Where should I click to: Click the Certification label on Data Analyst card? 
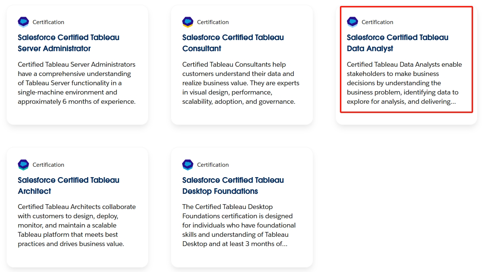[377, 22]
